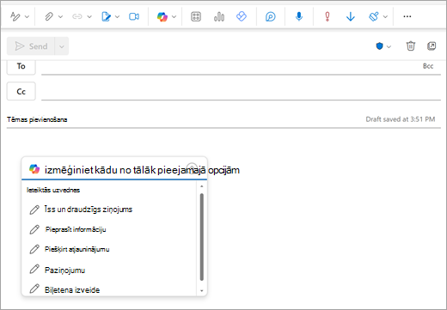Open the signature dropdown arrow
This screenshot has width=447, height=310.
pyautogui.click(x=117, y=16)
